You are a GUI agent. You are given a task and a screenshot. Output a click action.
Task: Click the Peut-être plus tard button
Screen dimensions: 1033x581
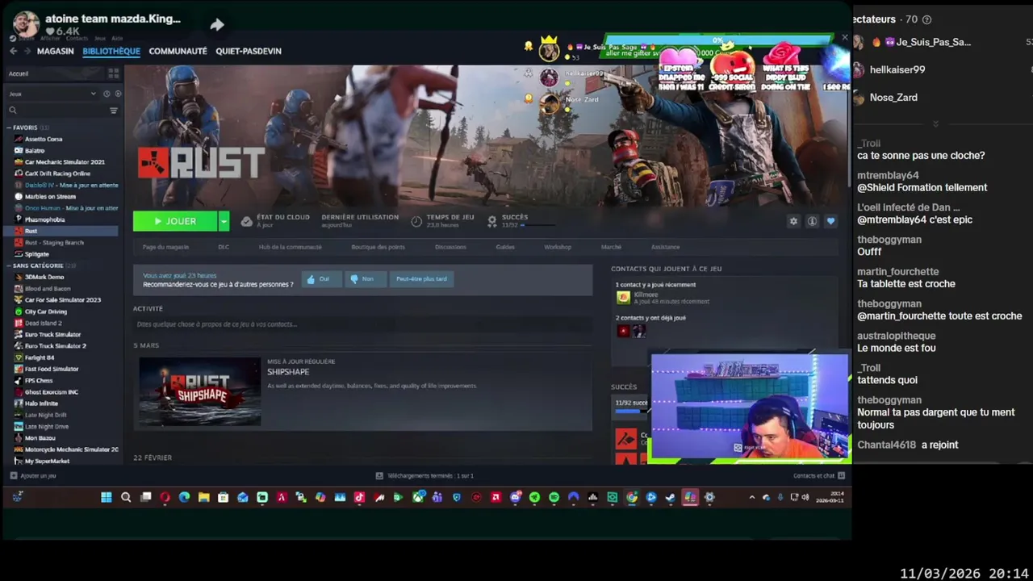(x=421, y=279)
